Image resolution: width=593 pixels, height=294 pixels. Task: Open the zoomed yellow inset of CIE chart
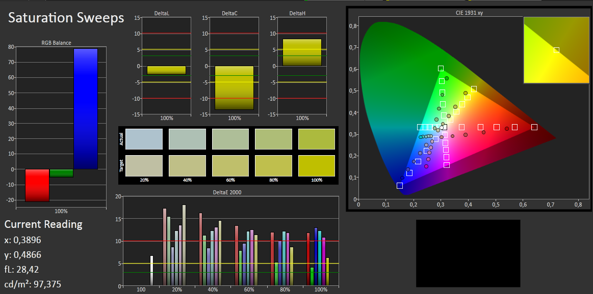coord(556,50)
